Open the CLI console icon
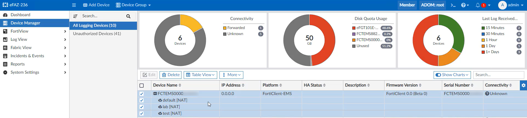Screen dimensions: 527x118 coord(453,5)
